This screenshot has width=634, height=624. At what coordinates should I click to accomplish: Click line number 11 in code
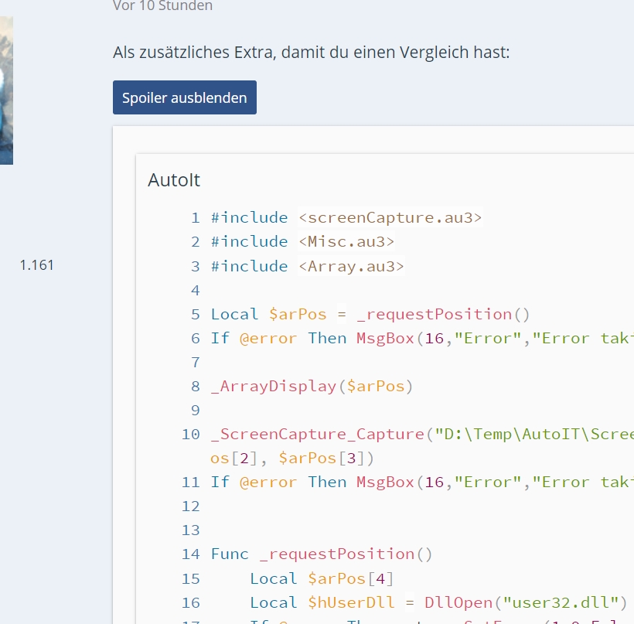tap(191, 482)
